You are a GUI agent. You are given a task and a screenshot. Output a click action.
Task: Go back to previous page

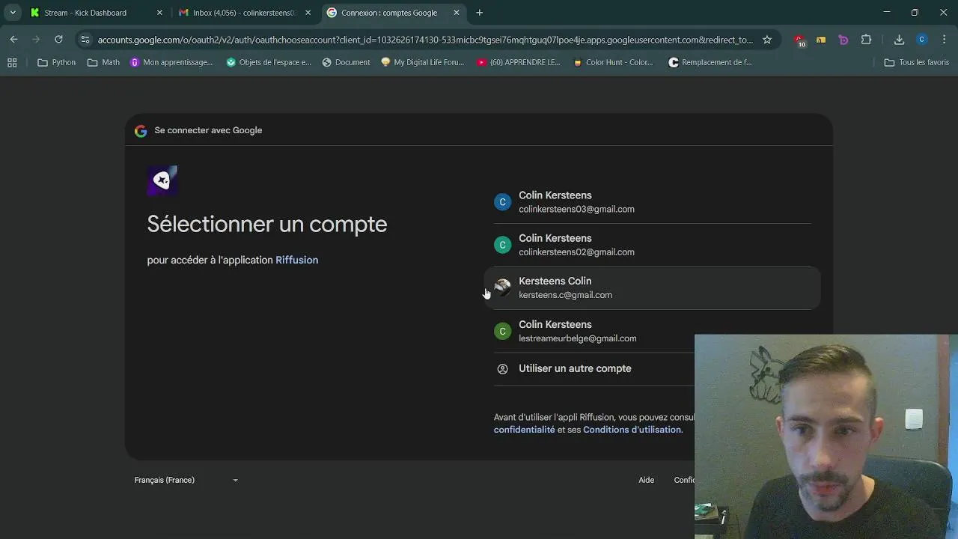[14, 40]
